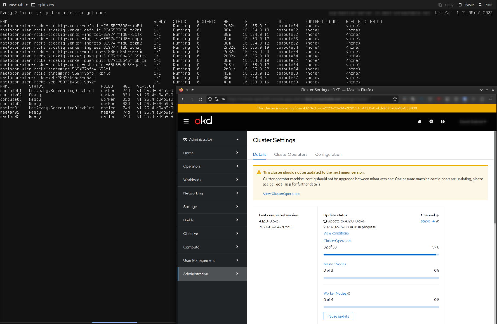Image resolution: width=497 pixels, height=324 pixels.
Task: Click the Firefox logo in window titlebar
Action: [181, 90]
